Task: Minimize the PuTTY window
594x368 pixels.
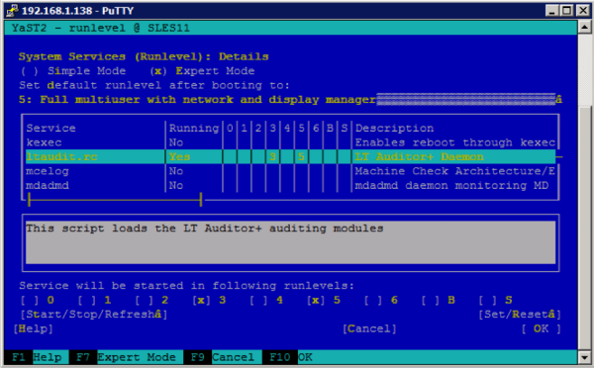Action: [x=552, y=10]
